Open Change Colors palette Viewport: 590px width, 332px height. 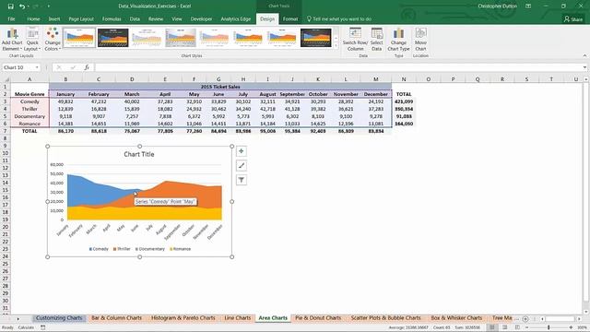tap(53, 39)
